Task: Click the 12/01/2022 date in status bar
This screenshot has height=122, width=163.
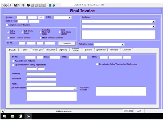Action: coord(128,111)
